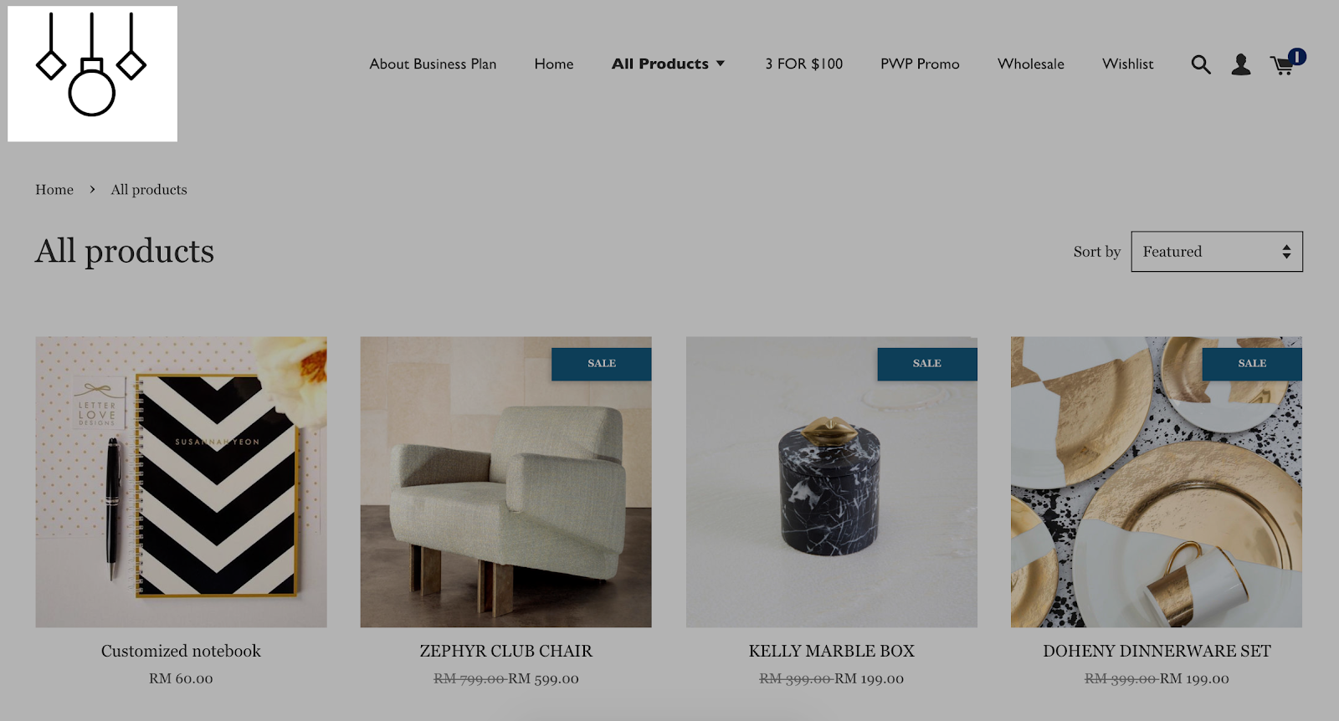Click the SALE badge on Doheny Dinnerware Set

(x=1252, y=364)
